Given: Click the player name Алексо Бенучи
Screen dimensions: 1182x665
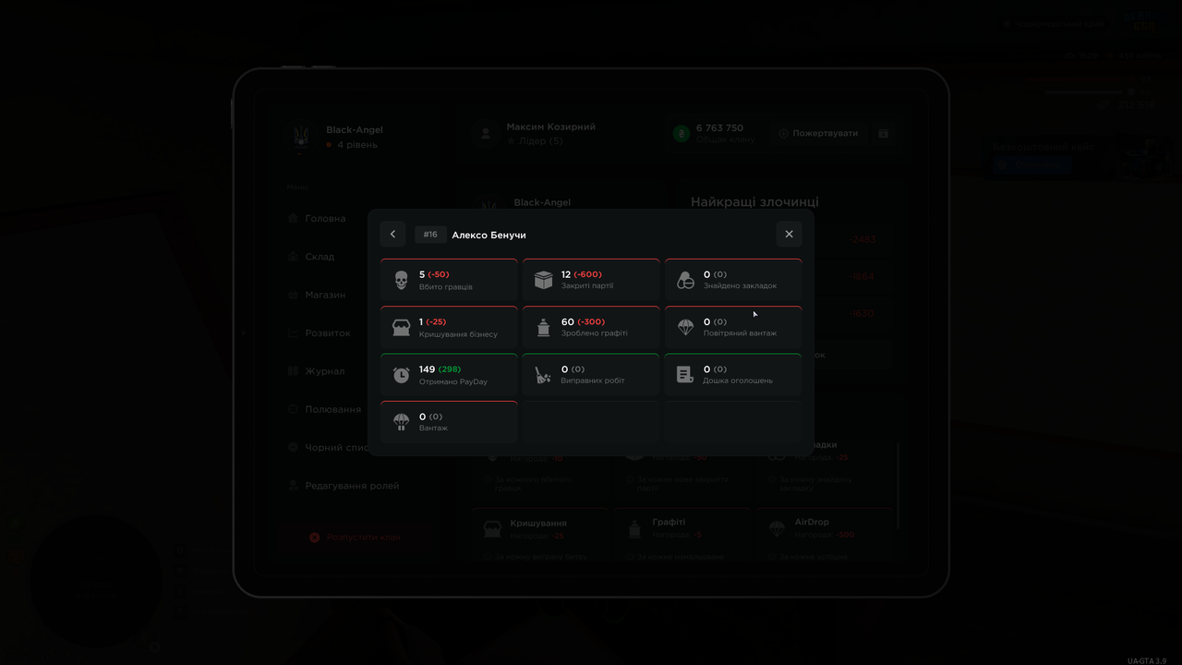Looking at the screenshot, I should (488, 235).
